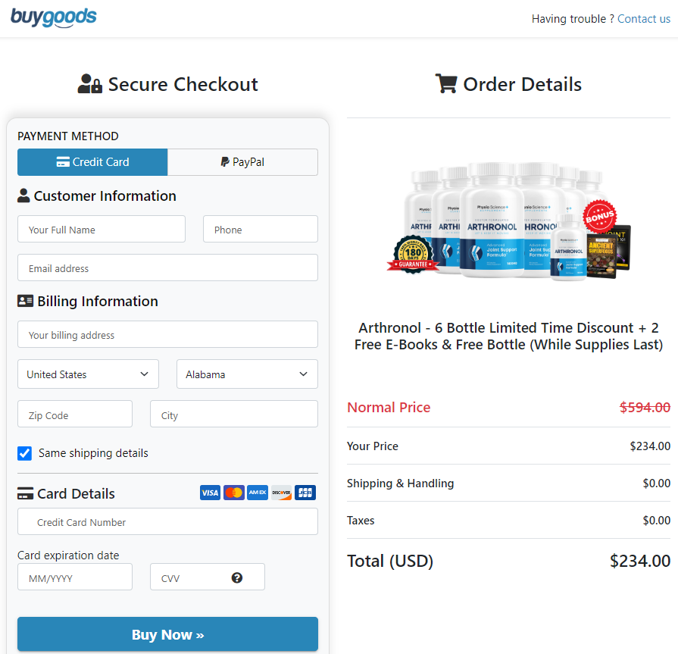Select the Credit Card payment tab
The width and height of the screenshot is (678, 654).
coord(92,162)
